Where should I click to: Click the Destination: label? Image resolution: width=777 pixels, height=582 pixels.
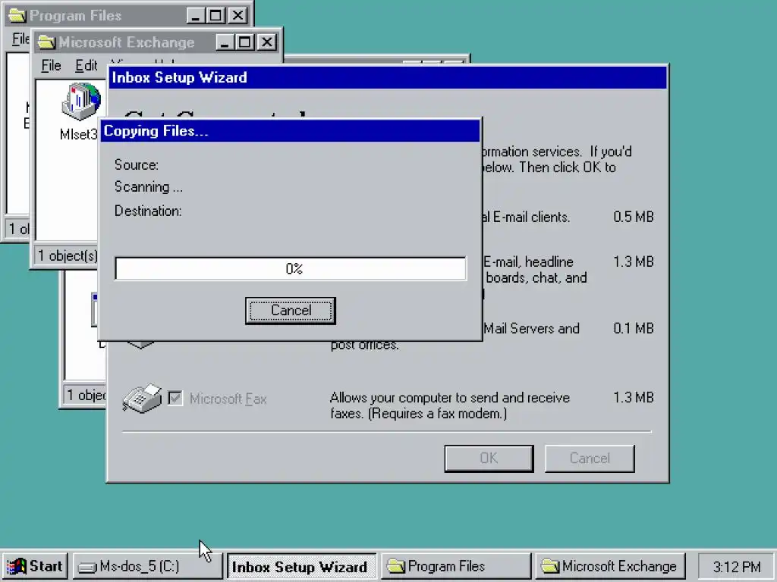pos(148,211)
